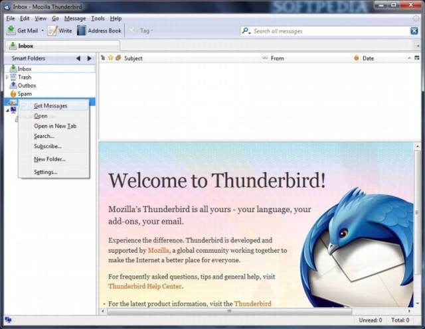Switch to next folder view arrow
The image size is (425, 329).
(x=90, y=58)
